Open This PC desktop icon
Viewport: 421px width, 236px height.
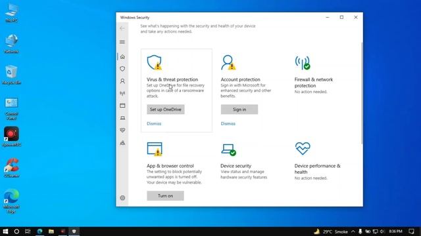11,13
